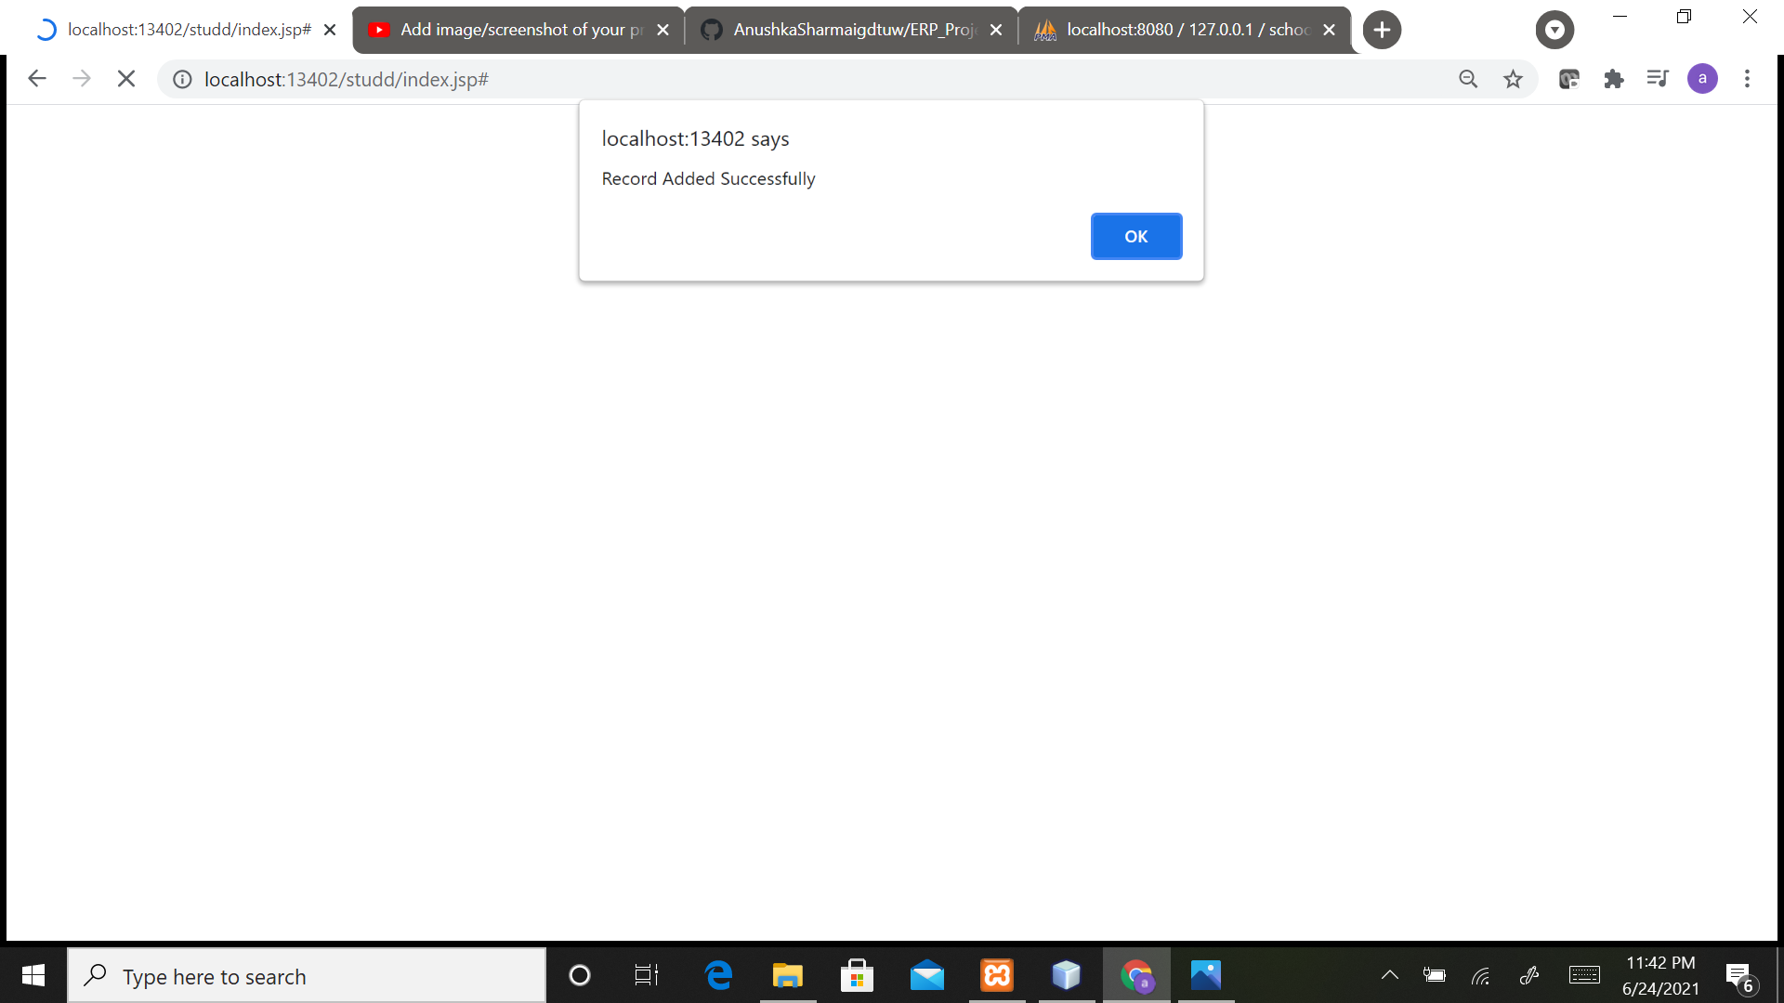1784x1003 pixels.
Task: Open the touch keyboard icon
Action: click(1584, 975)
